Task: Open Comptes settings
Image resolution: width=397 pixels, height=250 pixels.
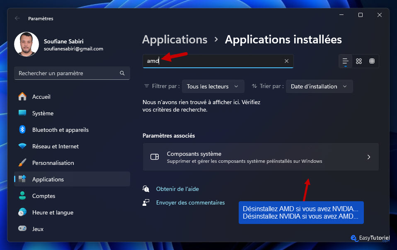Action: (x=72, y=196)
